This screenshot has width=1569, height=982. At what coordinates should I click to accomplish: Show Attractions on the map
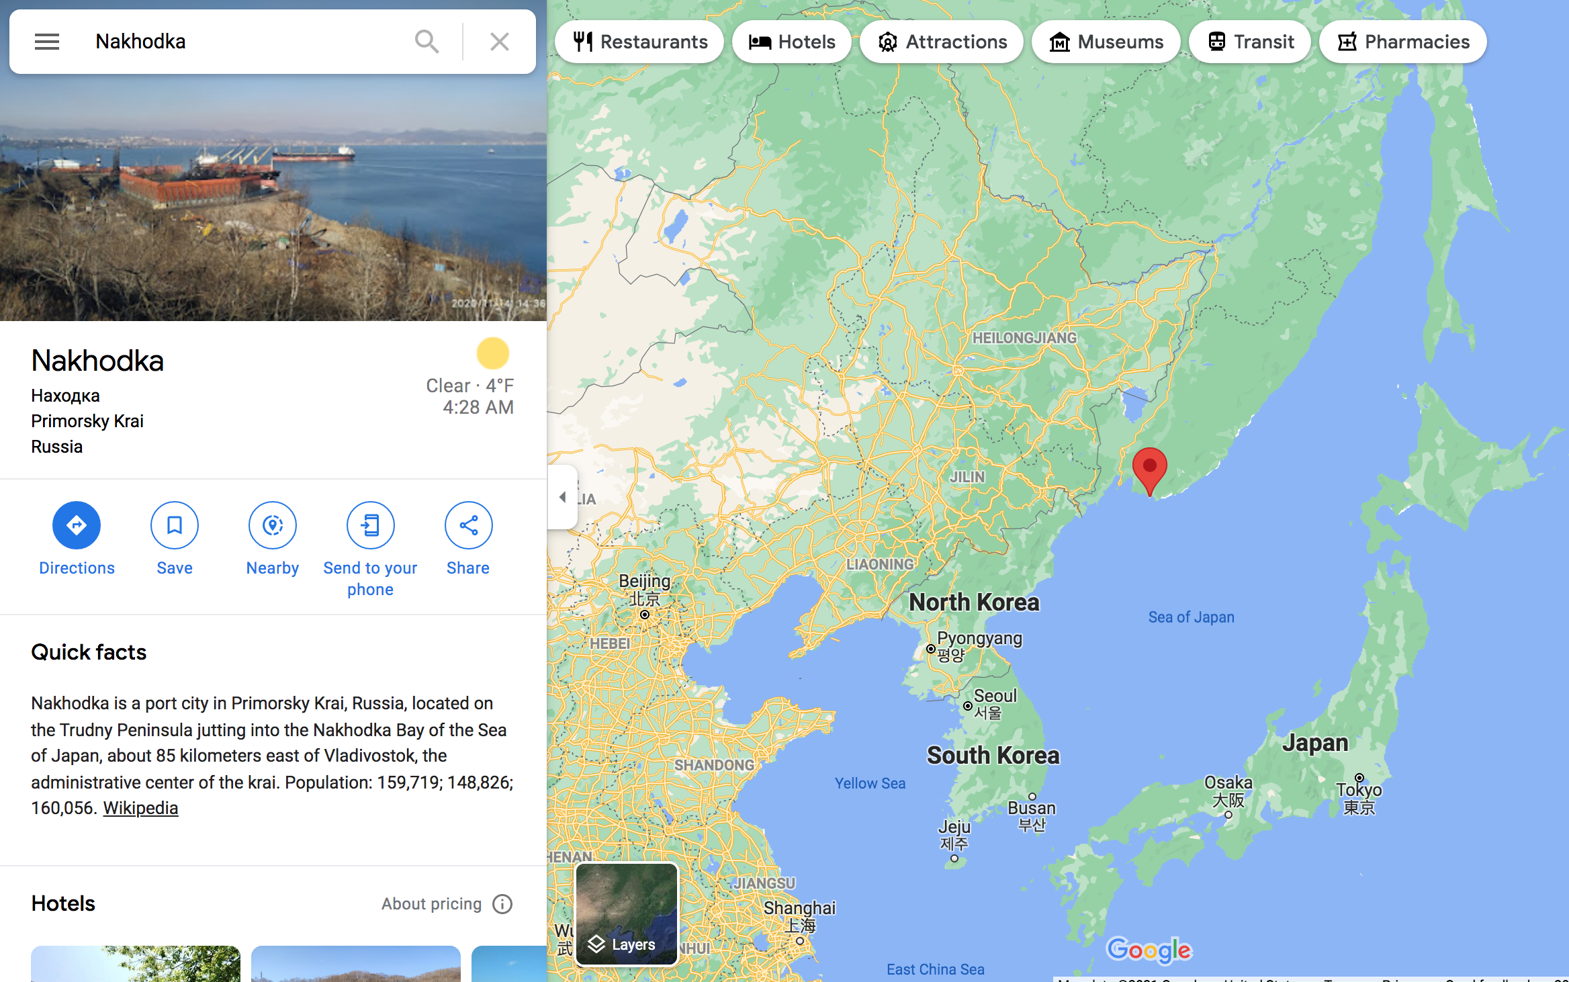pyautogui.click(x=942, y=42)
